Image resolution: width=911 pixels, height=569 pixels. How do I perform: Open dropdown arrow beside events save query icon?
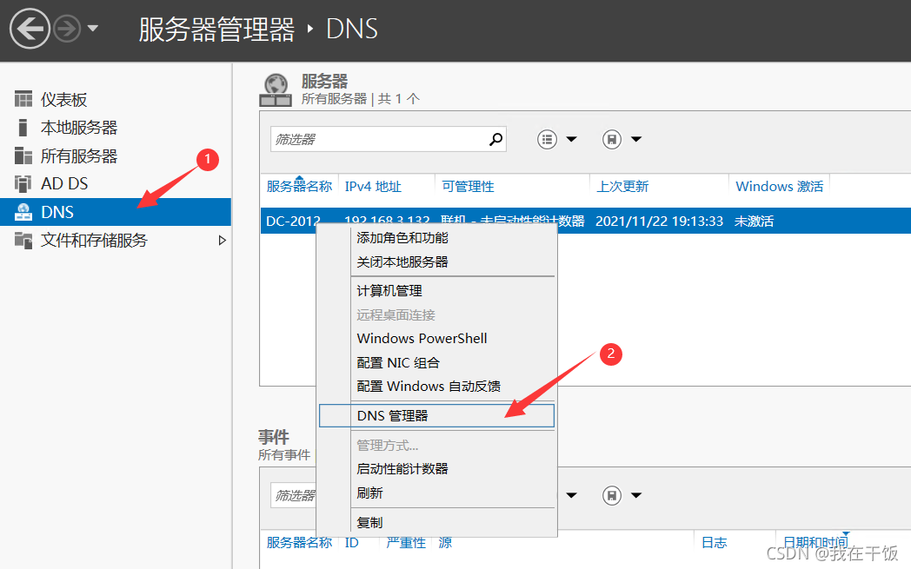[636, 495]
